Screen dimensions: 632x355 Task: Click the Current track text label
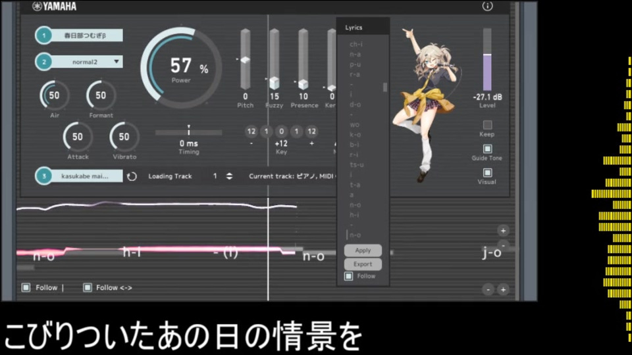(292, 176)
